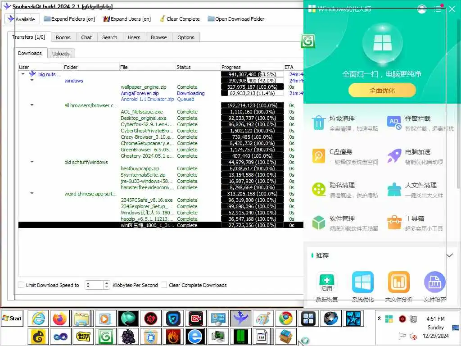Click Clear Complete in toolbar
Image resolution: width=461 pixels, height=346 pixels.
click(x=180, y=19)
